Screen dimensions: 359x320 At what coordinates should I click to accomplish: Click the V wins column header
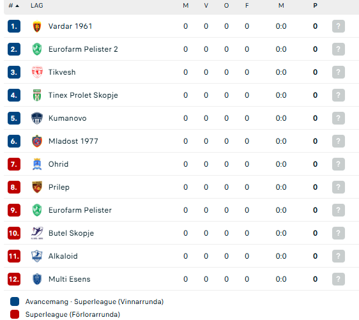pos(206,6)
